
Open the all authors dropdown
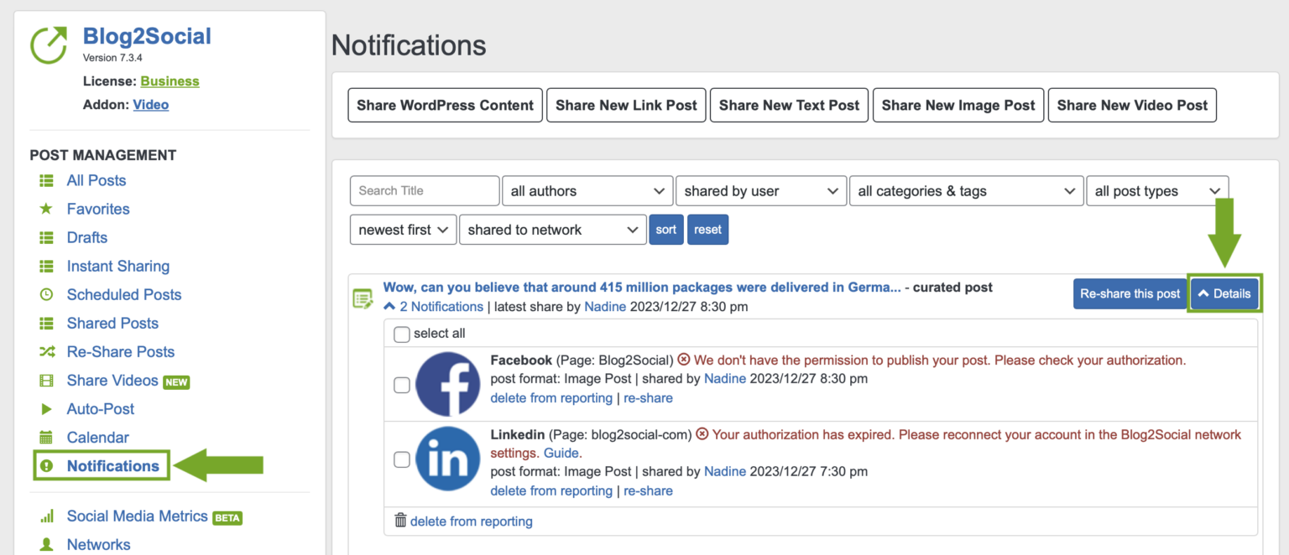pos(587,191)
